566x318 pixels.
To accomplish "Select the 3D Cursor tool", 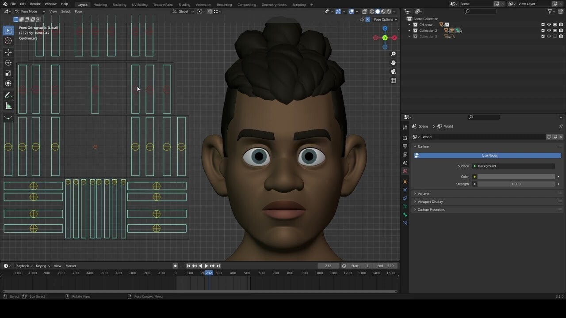I will pyautogui.click(x=8, y=41).
